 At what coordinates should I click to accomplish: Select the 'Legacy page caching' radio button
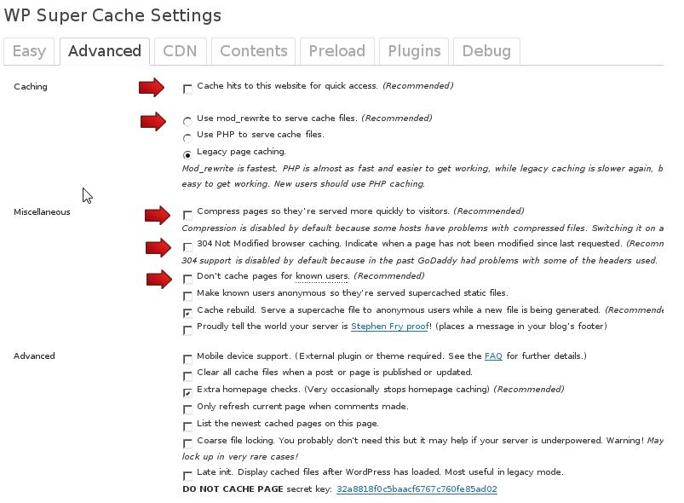click(x=187, y=154)
